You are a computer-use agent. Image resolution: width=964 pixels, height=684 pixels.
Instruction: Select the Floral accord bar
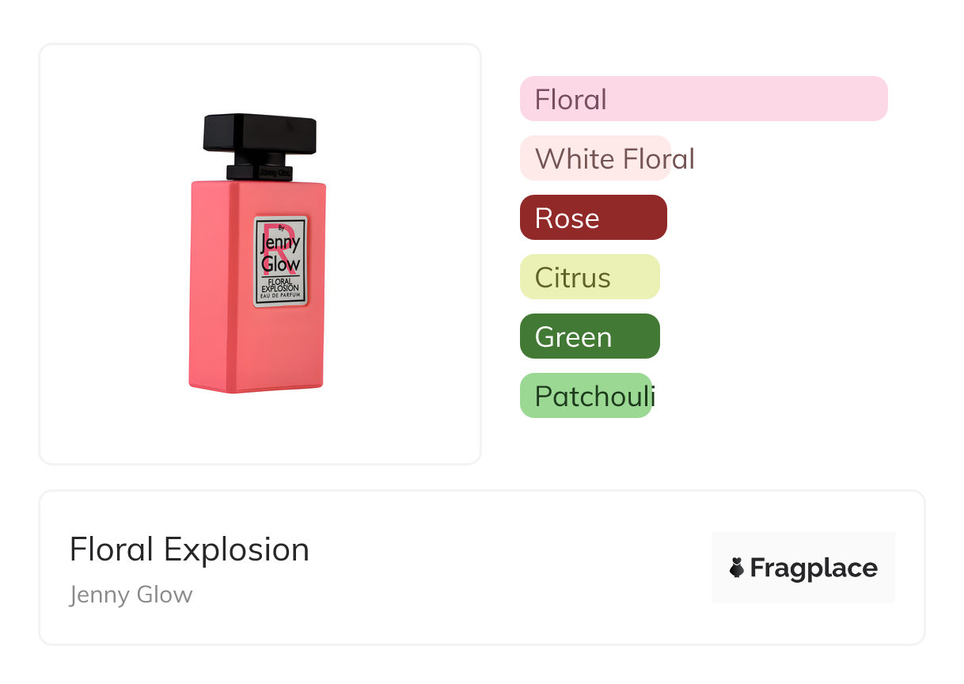pyautogui.click(x=703, y=99)
